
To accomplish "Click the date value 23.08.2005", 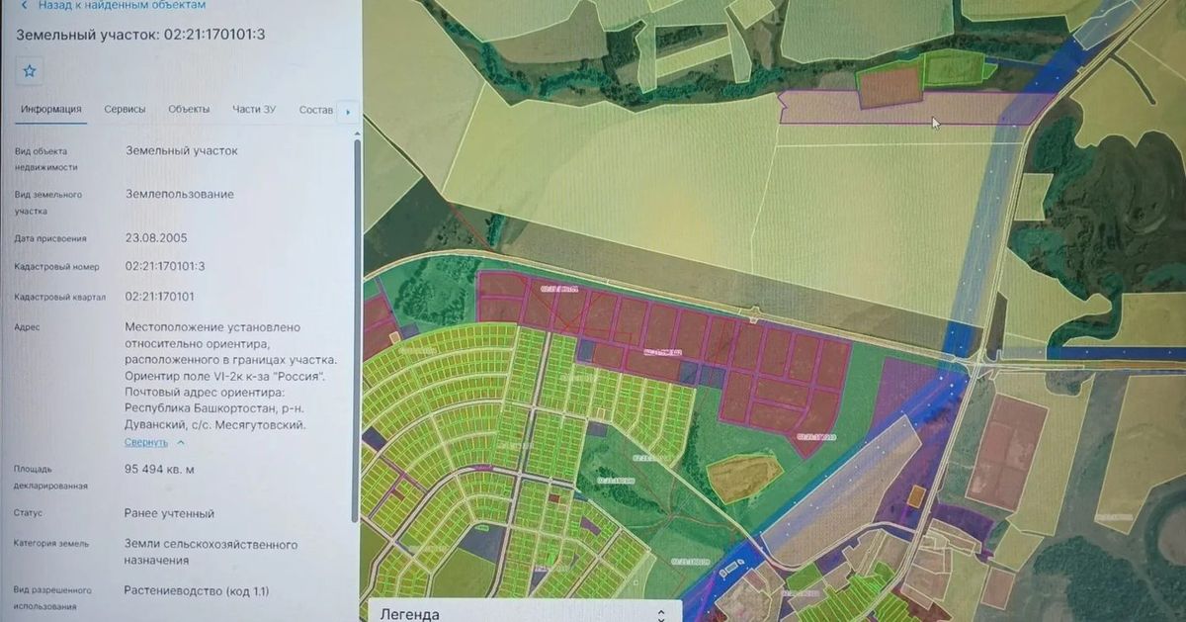I will [156, 238].
